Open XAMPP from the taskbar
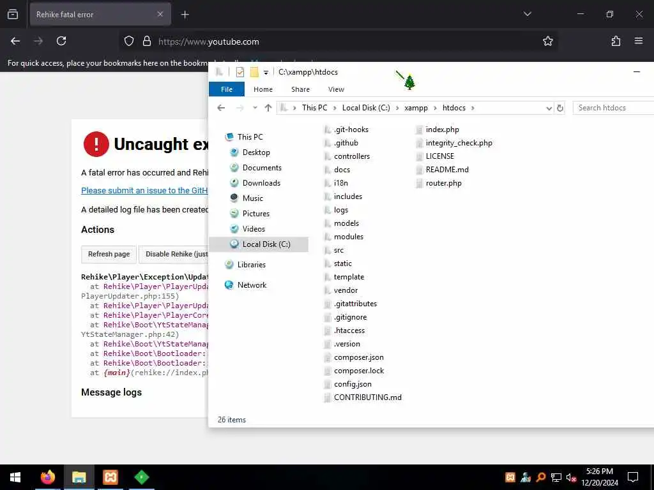 tap(110, 477)
